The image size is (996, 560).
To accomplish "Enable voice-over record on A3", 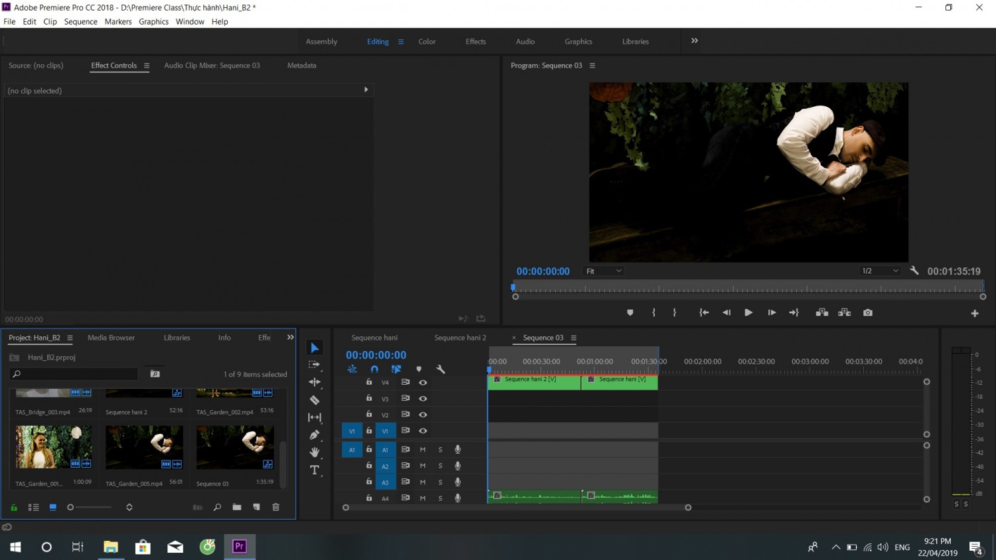I will pos(457,482).
